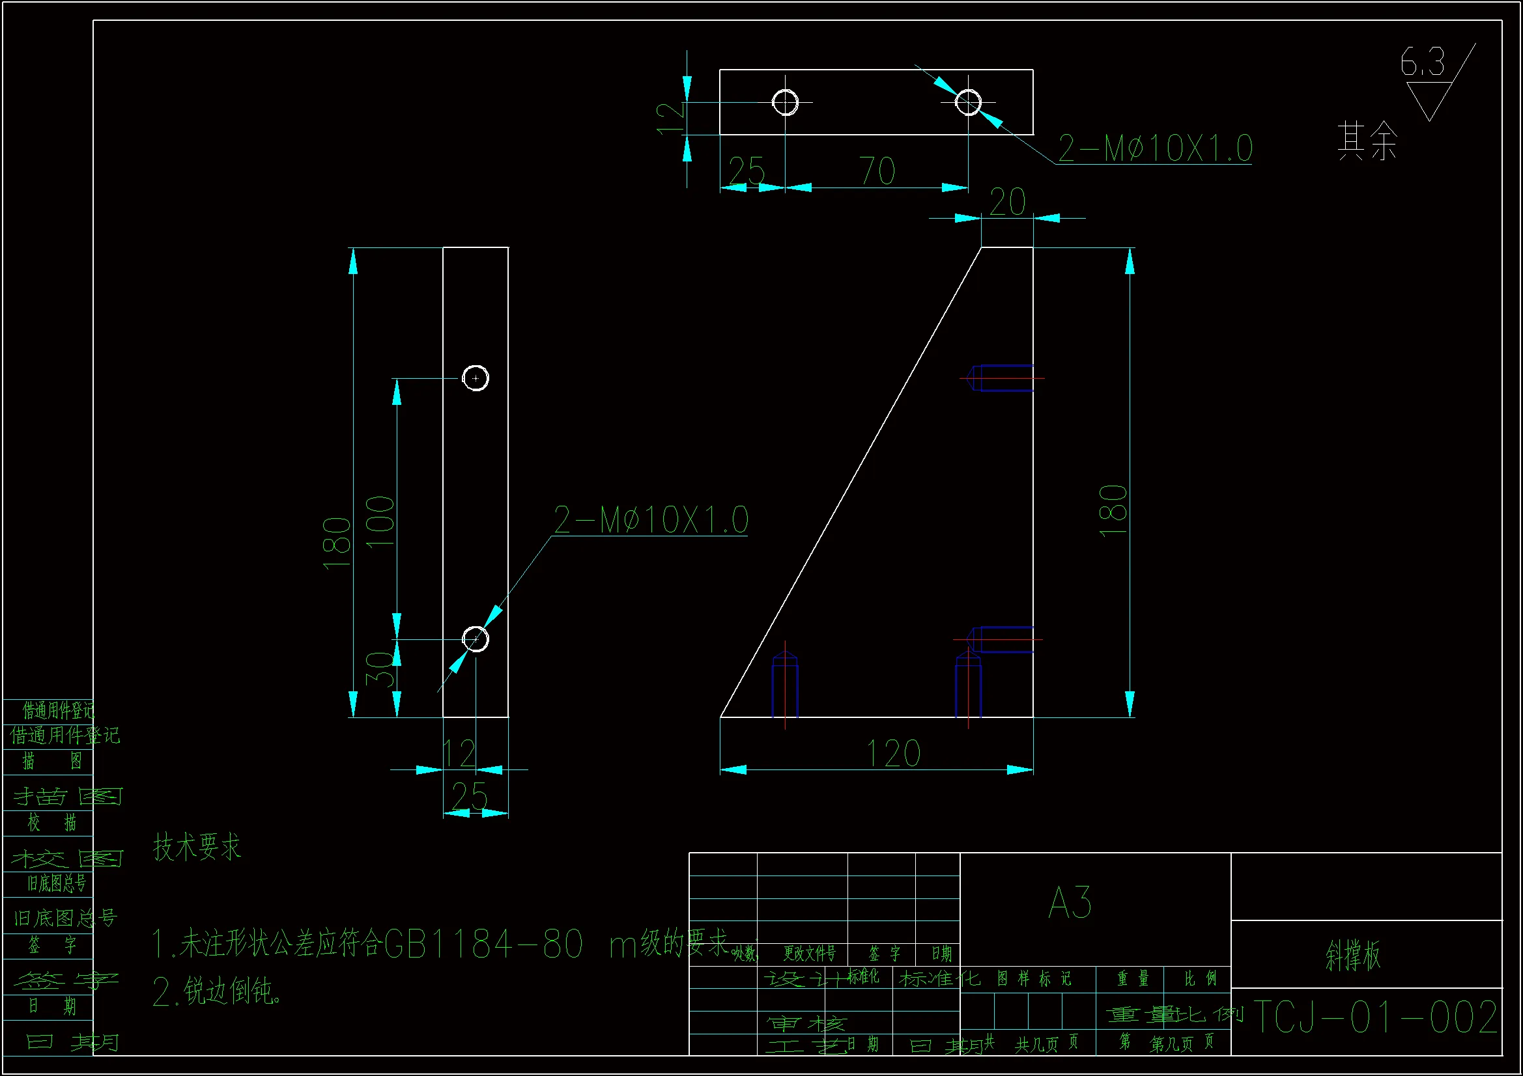Select the left threaded hole circle in top view
This screenshot has height=1076, width=1523.
coord(786,103)
